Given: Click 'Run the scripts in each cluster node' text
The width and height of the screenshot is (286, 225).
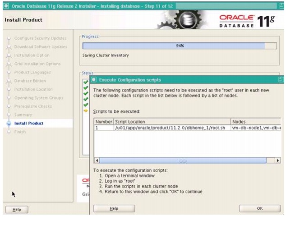Looking at the screenshot, I should (141, 186).
